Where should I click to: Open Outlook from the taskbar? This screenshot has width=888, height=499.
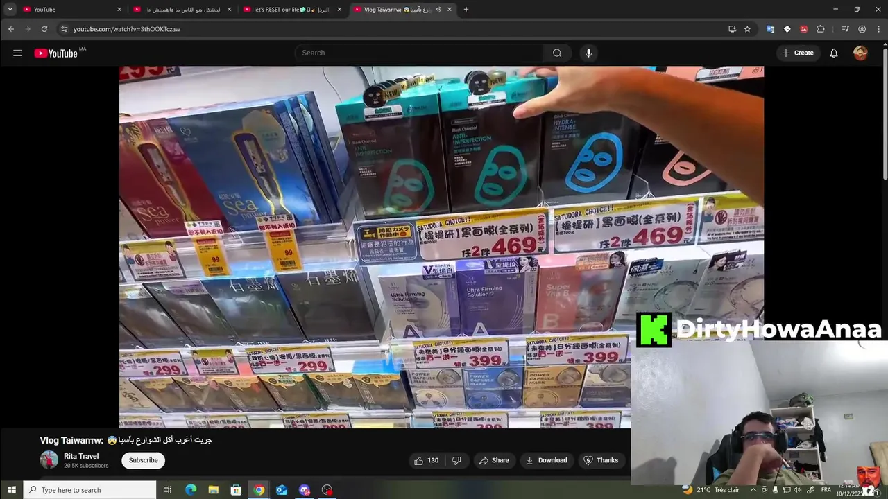tap(282, 490)
